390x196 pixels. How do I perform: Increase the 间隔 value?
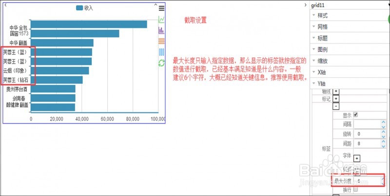pos(383,122)
